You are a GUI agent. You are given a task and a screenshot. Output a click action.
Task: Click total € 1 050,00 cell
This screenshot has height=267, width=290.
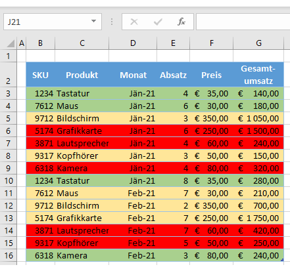[x=258, y=118]
